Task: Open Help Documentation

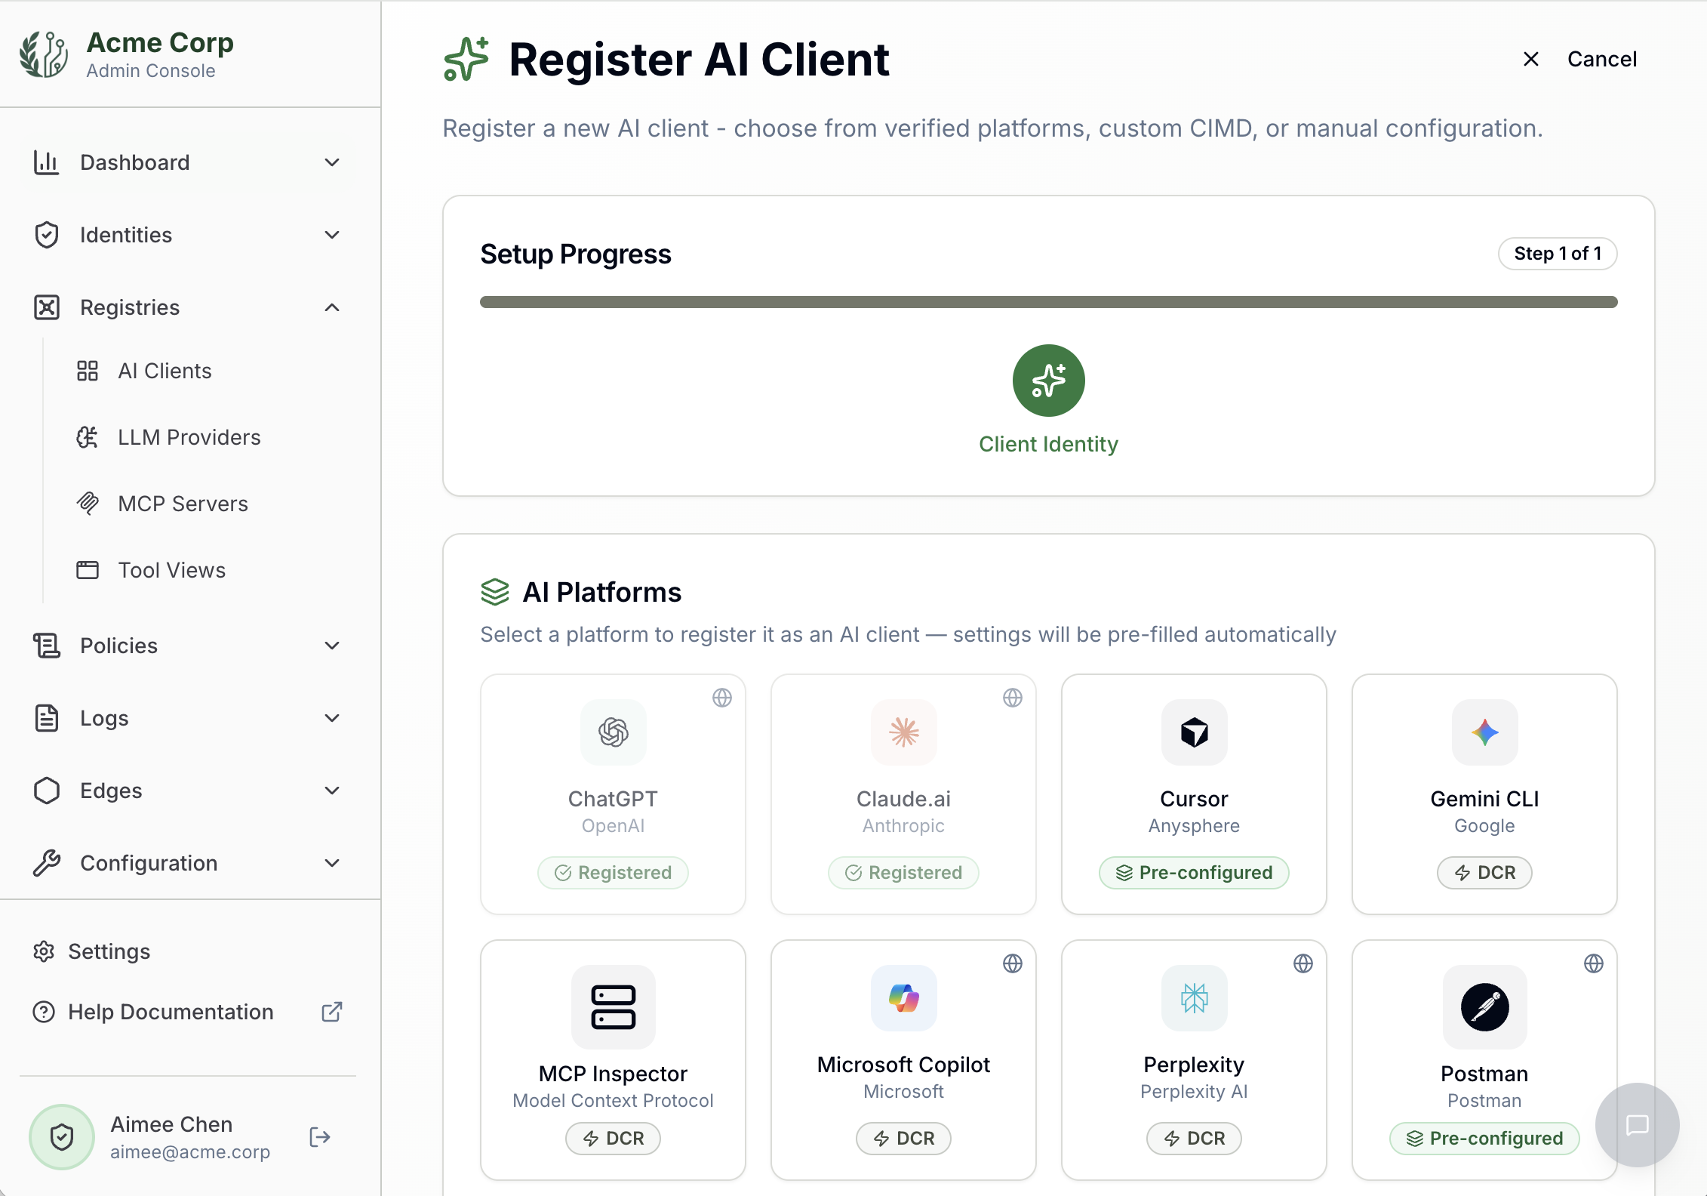Action: click(170, 1012)
